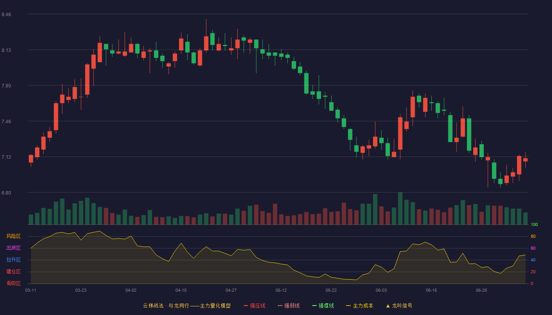Toggle the 强压线 legend series

254,306
